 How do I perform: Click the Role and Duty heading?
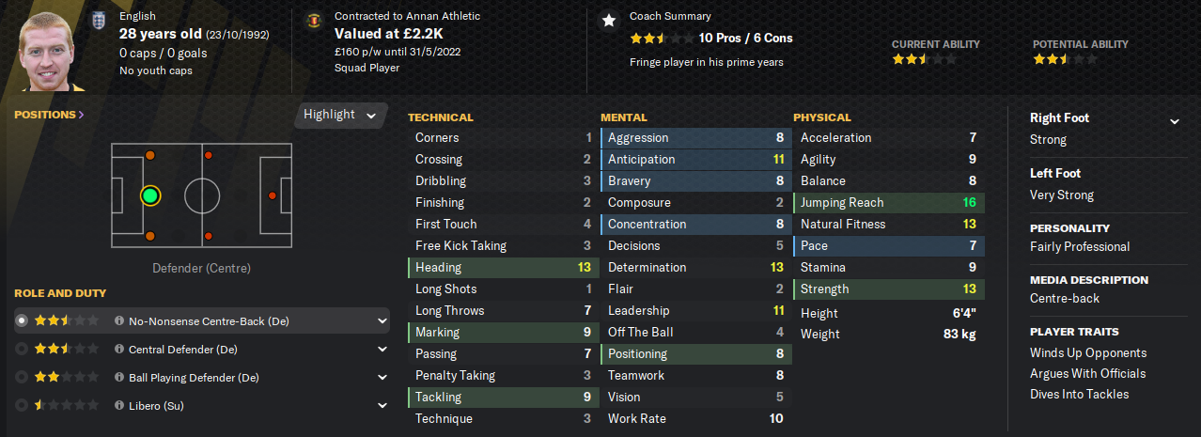[x=60, y=293]
